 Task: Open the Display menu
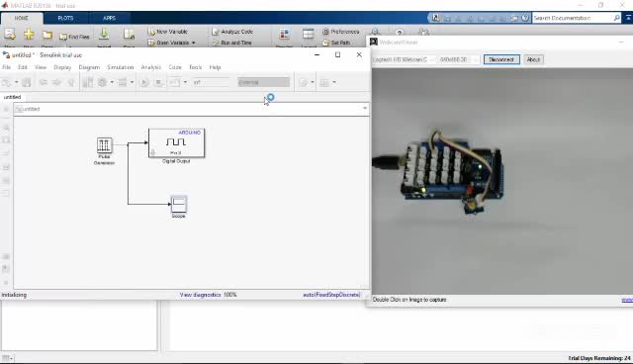[x=62, y=67]
